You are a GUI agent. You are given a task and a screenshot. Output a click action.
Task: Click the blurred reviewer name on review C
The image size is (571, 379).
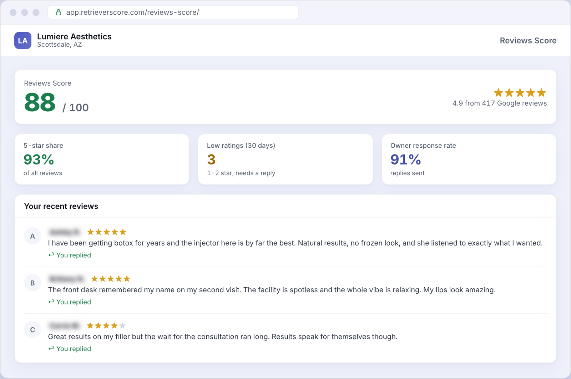[64, 325]
